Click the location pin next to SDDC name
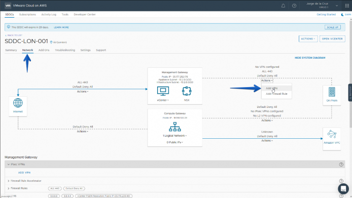352x198 pixels. pos(51,42)
